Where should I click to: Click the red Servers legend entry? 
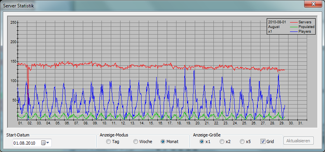click(x=301, y=22)
